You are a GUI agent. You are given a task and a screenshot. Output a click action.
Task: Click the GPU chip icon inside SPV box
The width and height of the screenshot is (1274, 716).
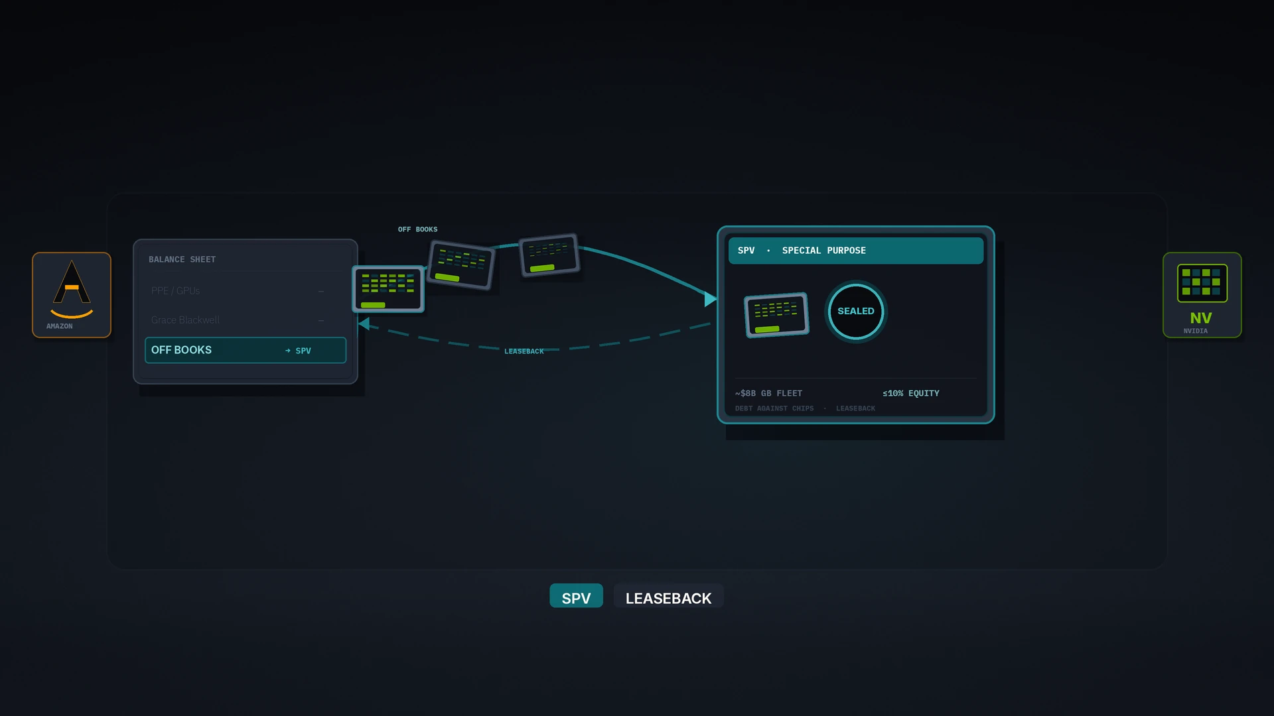[776, 315]
